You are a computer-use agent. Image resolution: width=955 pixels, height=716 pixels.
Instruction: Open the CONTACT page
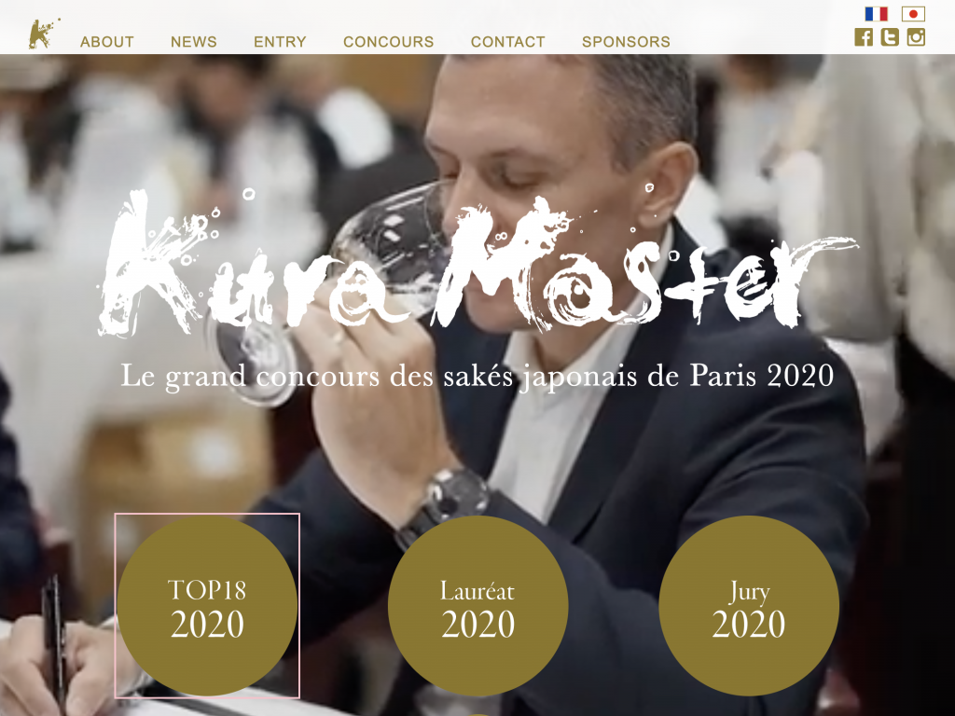point(508,41)
